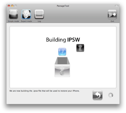The image size is (126, 113).
Task: Click the Exit door icon
Action: [112, 14]
